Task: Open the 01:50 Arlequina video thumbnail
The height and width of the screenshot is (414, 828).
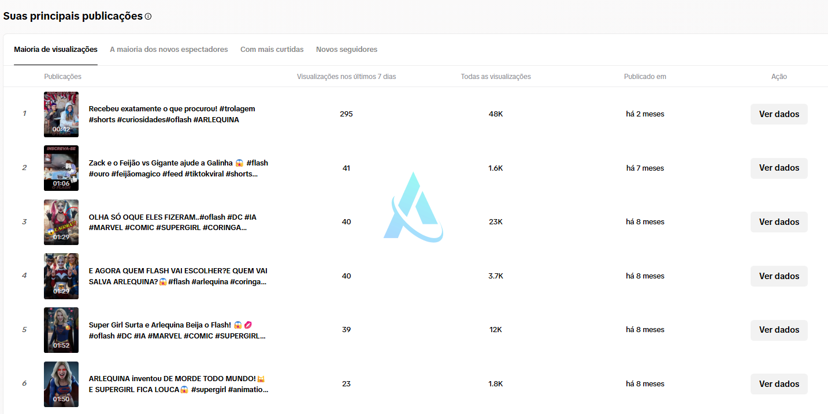Action: pyautogui.click(x=61, y=384)
